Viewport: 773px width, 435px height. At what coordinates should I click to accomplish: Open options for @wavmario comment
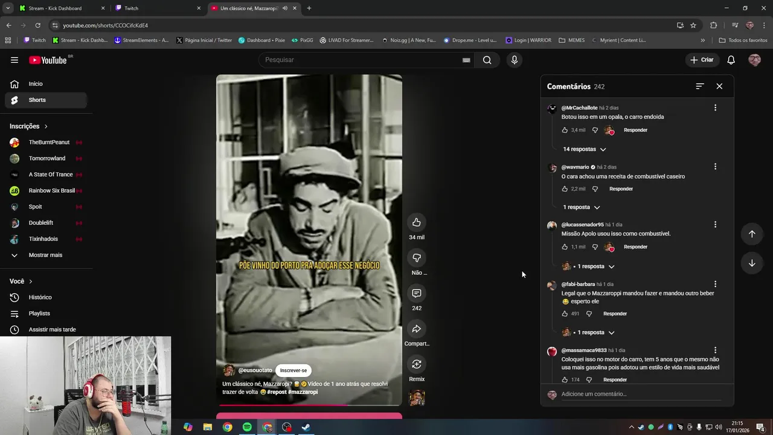click(715, 166)
